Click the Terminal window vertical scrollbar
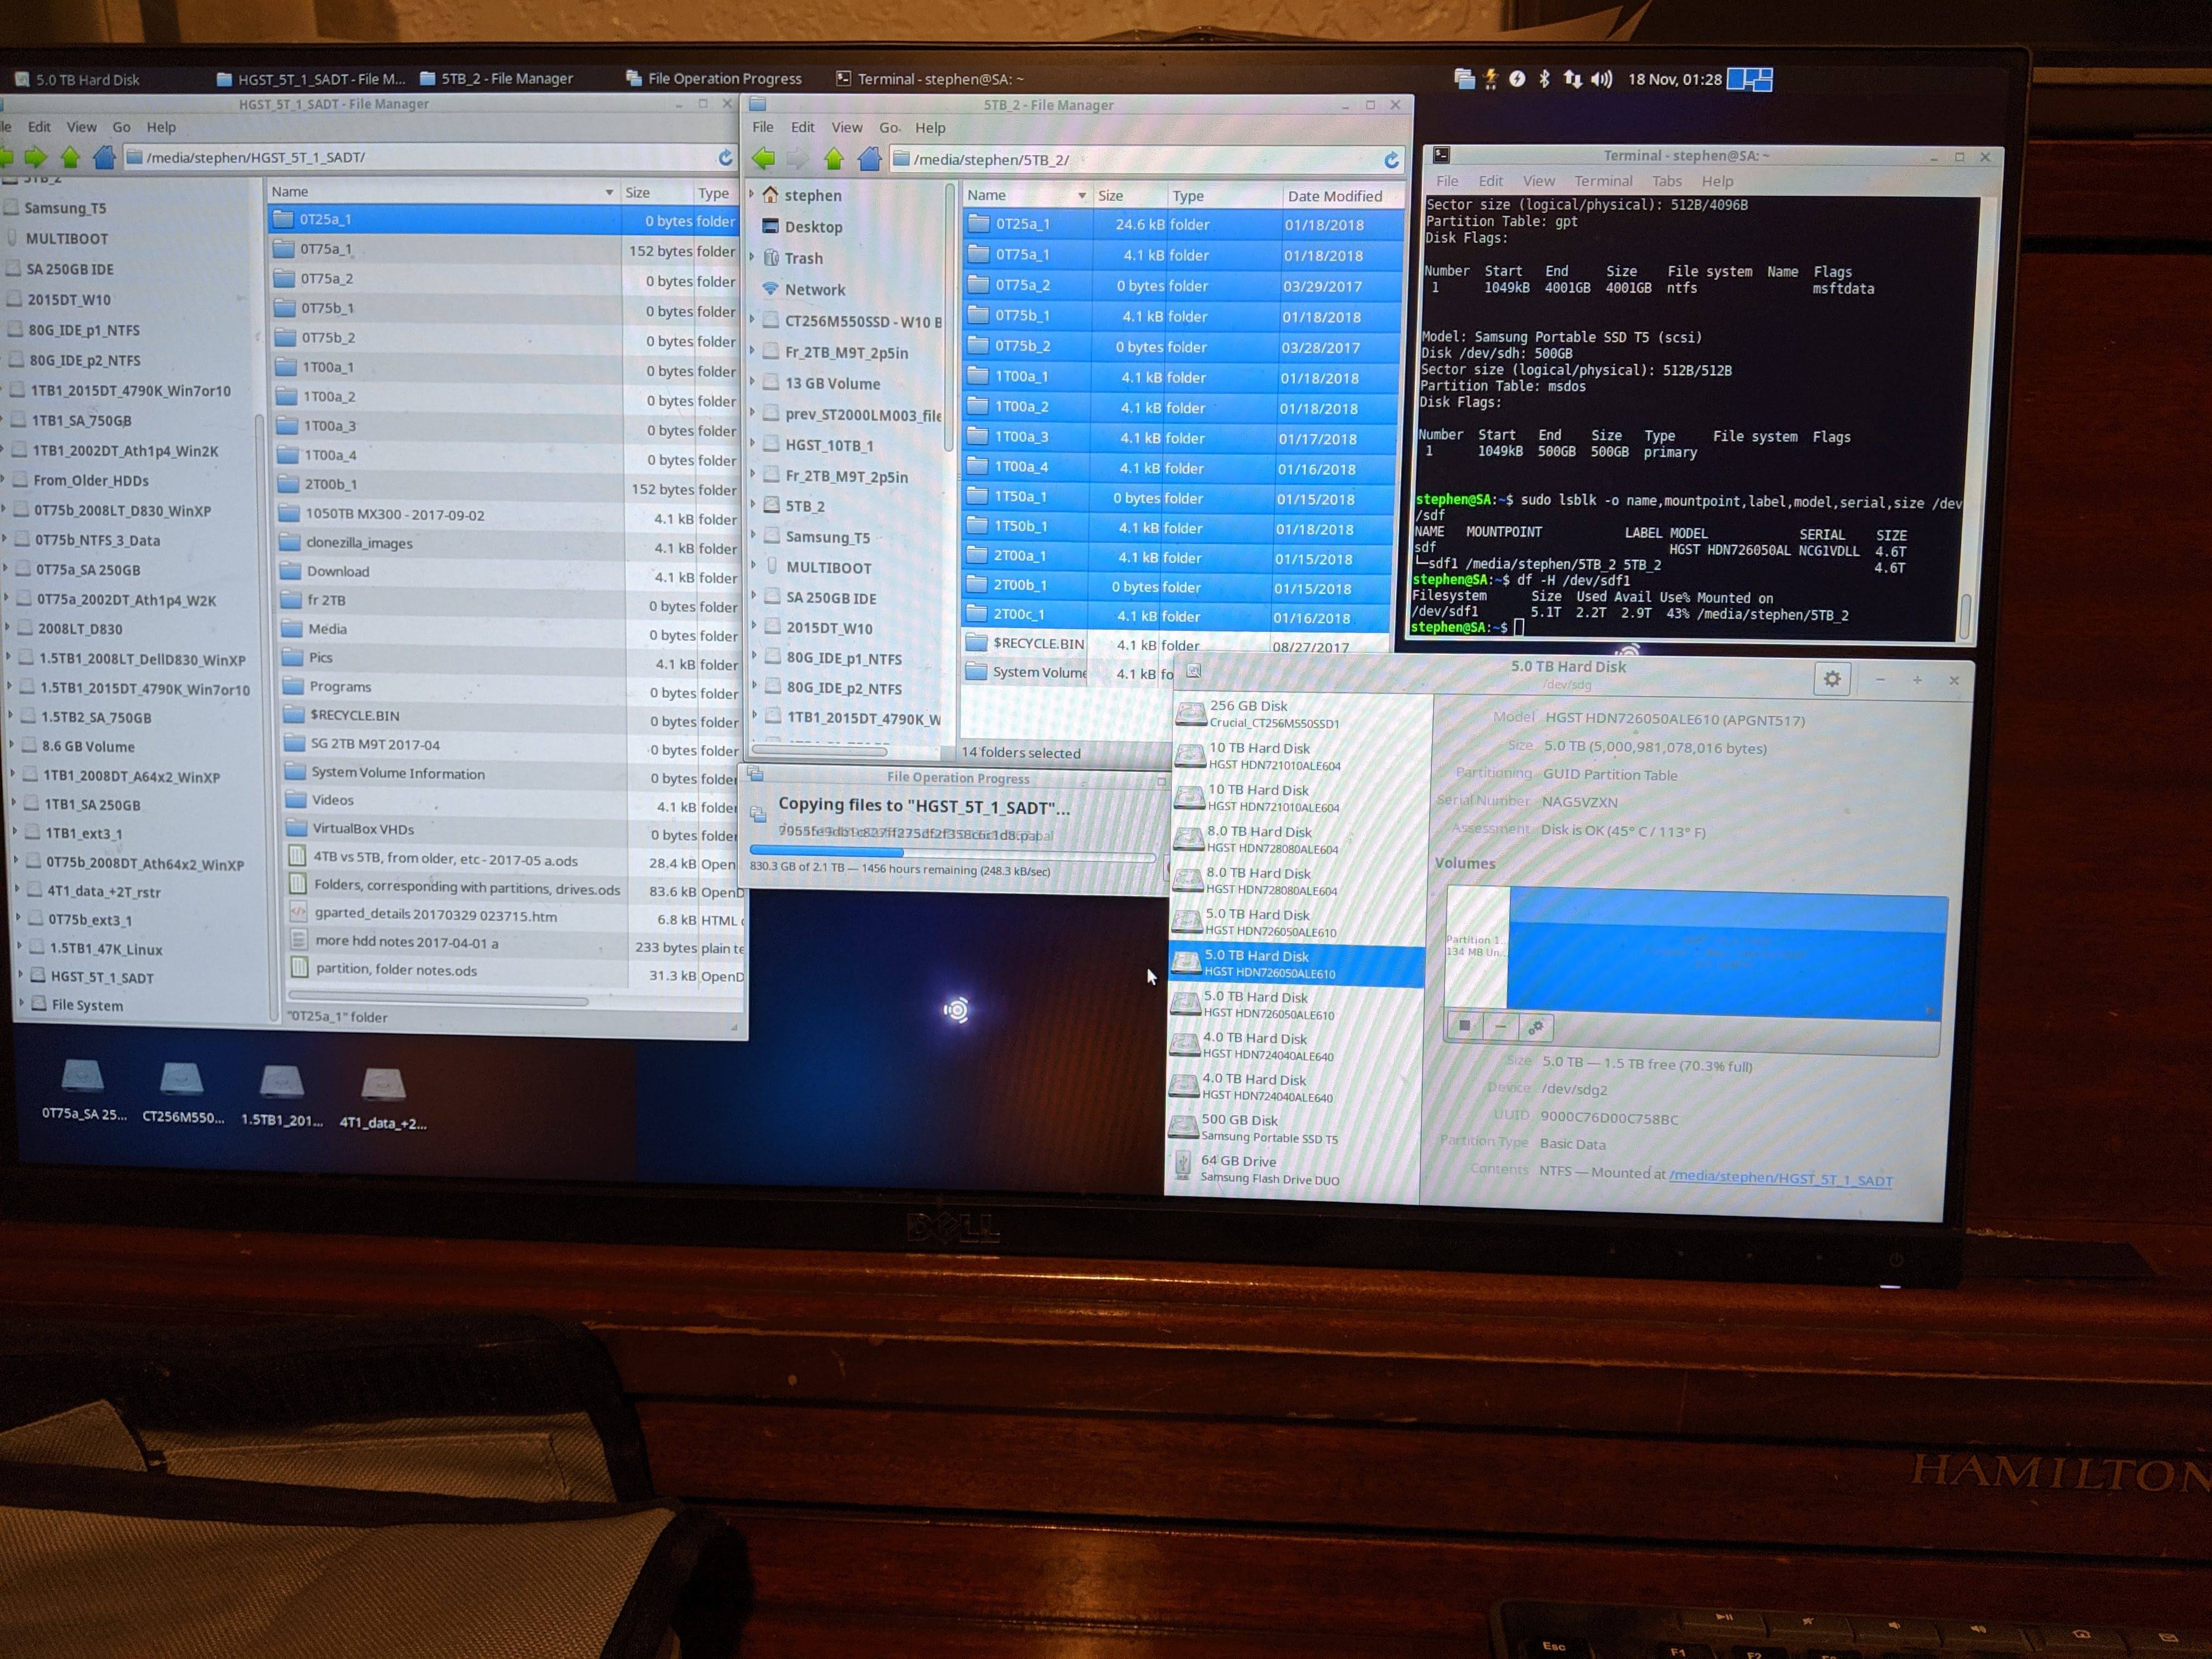This screenshot has height=1659, width=2212. point(1966,615)
